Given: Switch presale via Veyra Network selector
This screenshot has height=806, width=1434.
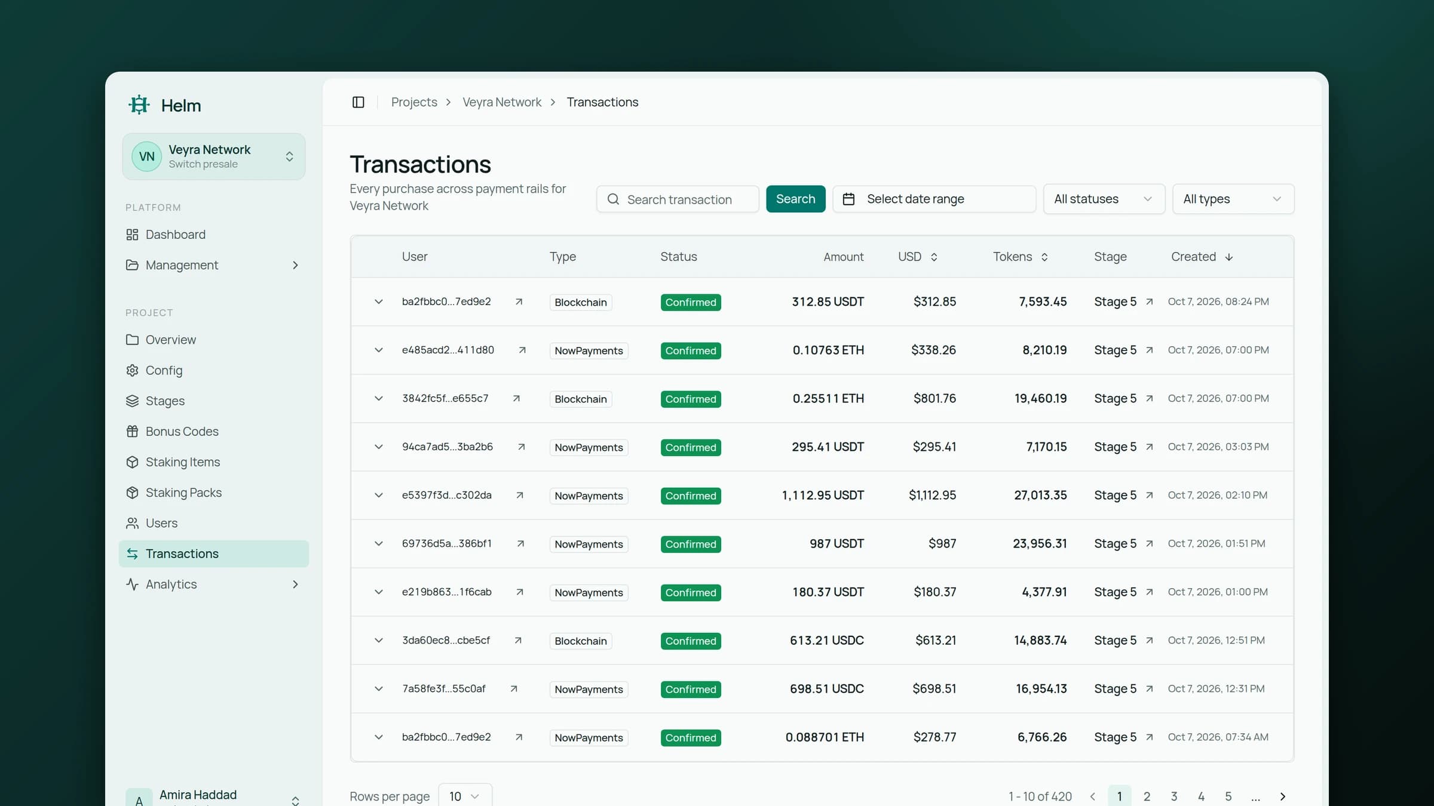Looking at the screenshot, I should click(x=214, y=156).
